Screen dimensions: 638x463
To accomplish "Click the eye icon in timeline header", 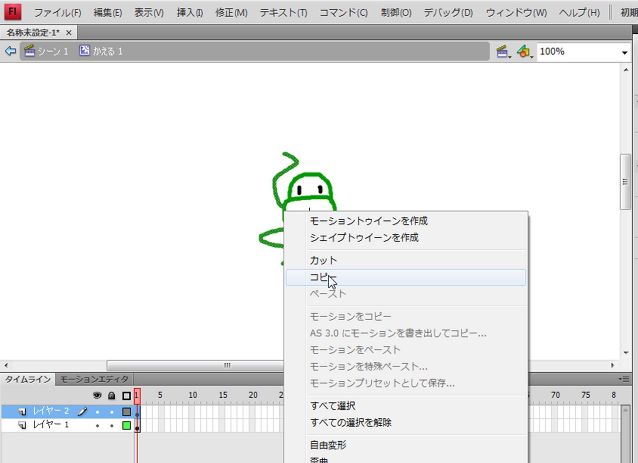I will tap(97, 395).
